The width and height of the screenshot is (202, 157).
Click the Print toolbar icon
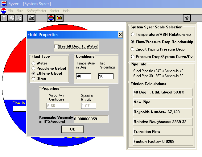pos(31,18)
